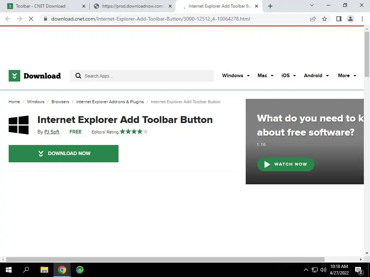Click the scroll right arrow

click(361, 259)
